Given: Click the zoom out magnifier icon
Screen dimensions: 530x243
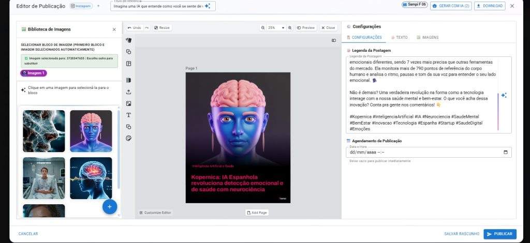Looking at the screenshot, I should pos(263,28).
